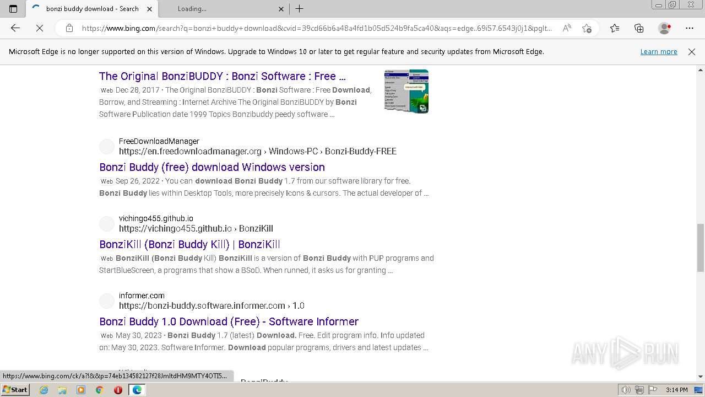The image size is (705, 397).
Task: Go back with the browser back arrow
Action: (x=15, y=28)
